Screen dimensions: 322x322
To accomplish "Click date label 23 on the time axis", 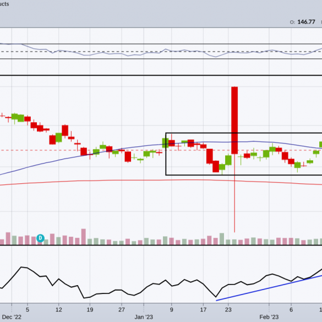I will [x=228, y=309].
